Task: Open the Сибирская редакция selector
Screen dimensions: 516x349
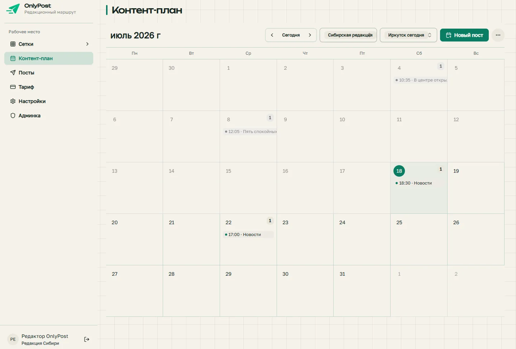Action: pyautogui.click(x=348, y=35)
